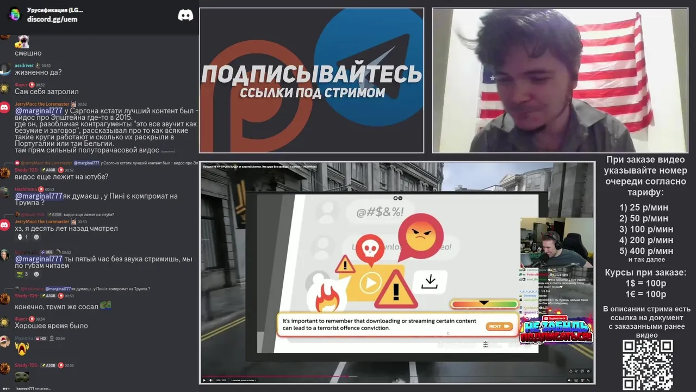Viewport: 696px width, 392px height.
Task: Click the ПОДПИСЫВАЙТЕСЬ banner text
Action: (312, 74)
